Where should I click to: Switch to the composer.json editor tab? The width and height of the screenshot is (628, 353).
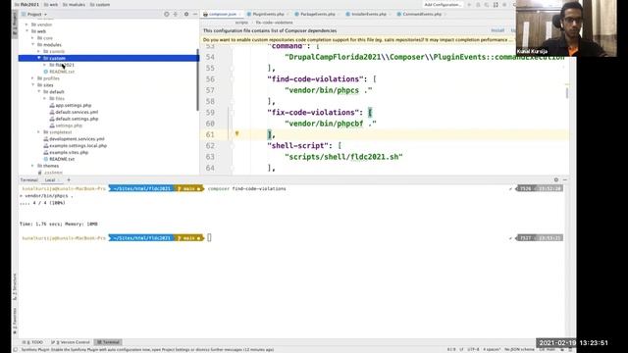pos(222,14)
